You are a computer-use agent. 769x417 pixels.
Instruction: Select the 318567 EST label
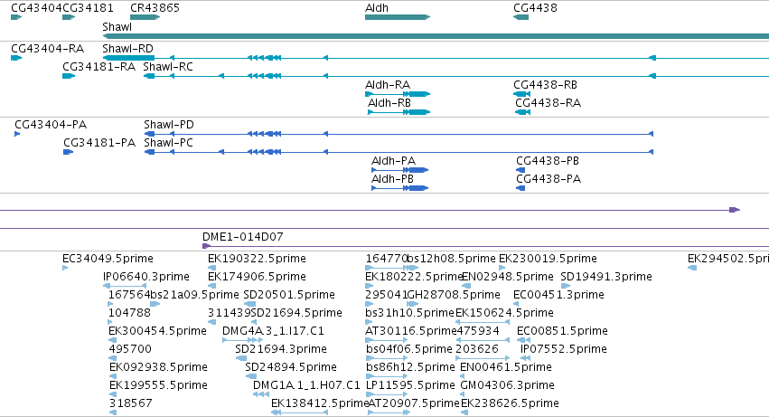[130, 404]
